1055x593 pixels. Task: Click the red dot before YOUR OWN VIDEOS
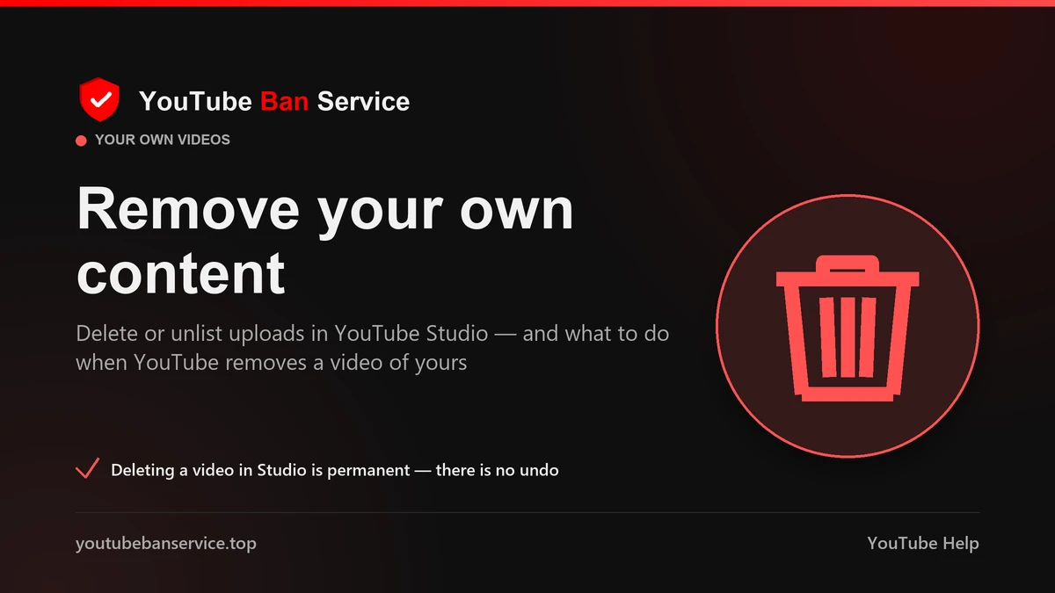pos(81,141)
